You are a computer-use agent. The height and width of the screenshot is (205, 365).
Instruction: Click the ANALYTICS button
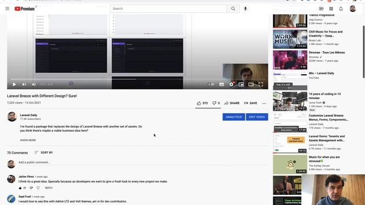pos(234,117)
